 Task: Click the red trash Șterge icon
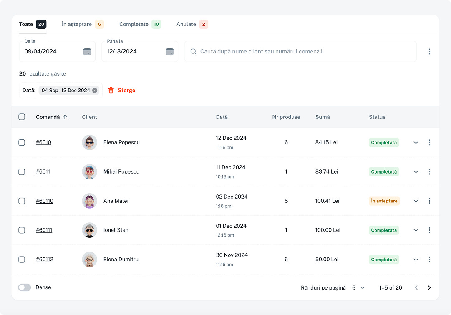pyautogui.click(x=111, y=91)
